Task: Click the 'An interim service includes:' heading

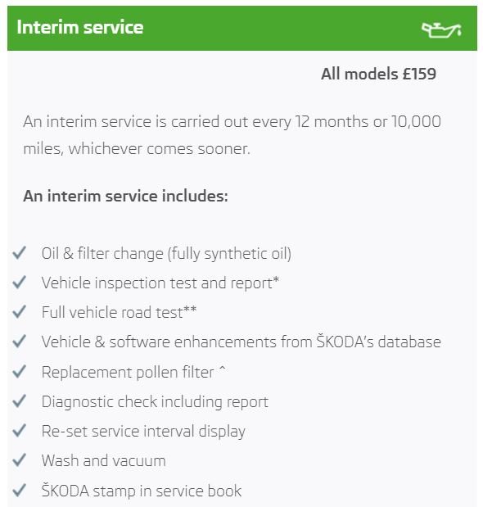Action: pyautogui.click(x=125, y=196)
